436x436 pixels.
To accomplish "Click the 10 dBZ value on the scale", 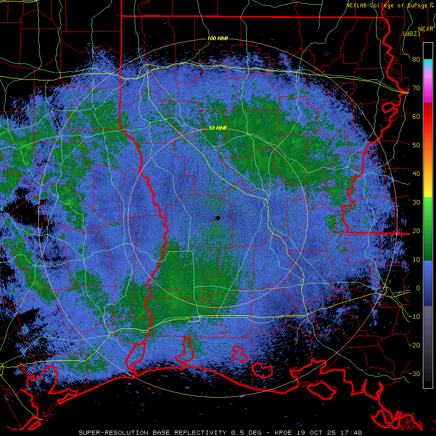I will 416,260.
